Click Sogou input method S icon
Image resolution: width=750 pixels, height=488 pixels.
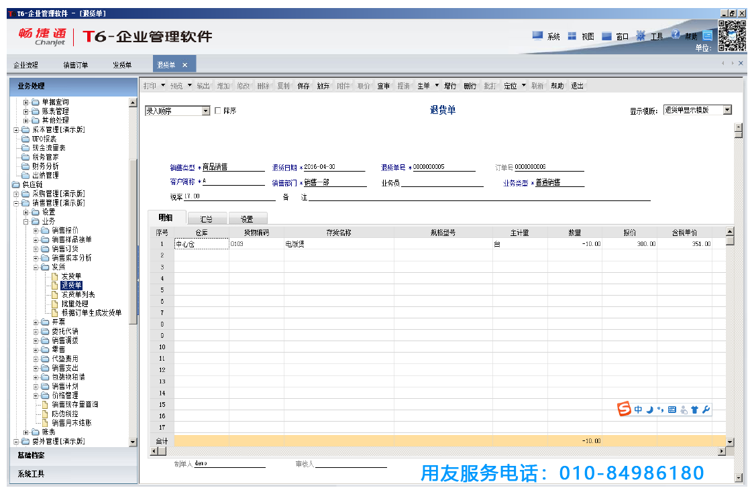[x=624, y=409]
